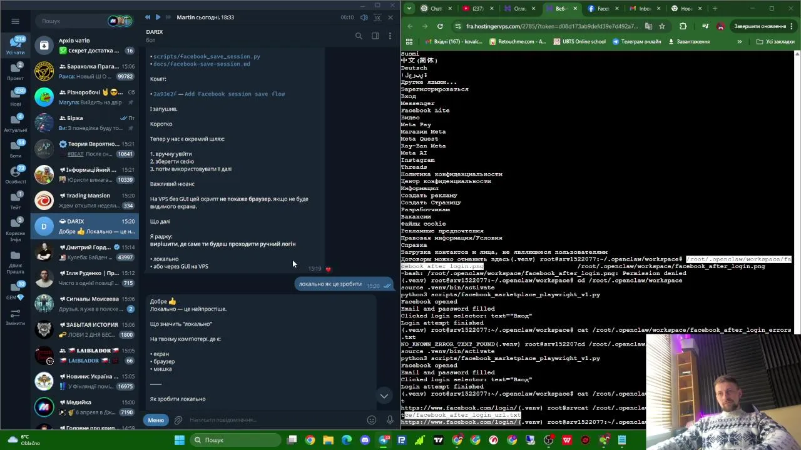Open the 'Нові' chat folder
Viewport: 801px width, 450px height.
(15, 97)
